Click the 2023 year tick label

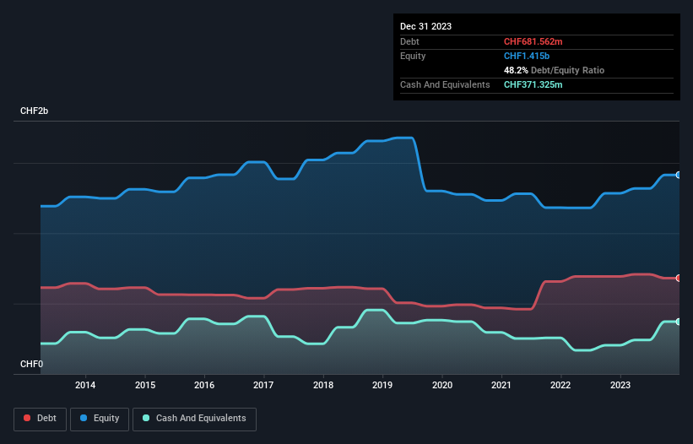tap(620, 387)
